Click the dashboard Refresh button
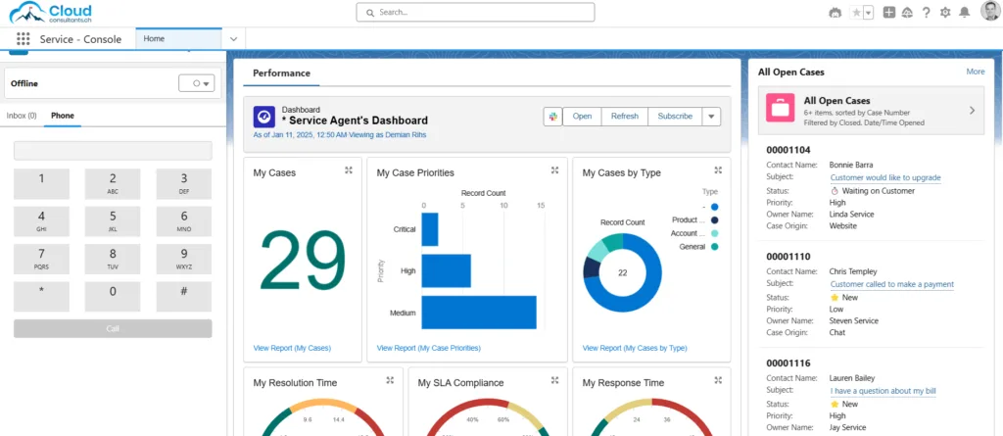The width and height of the screenshot is (1003, 436). 624,117
